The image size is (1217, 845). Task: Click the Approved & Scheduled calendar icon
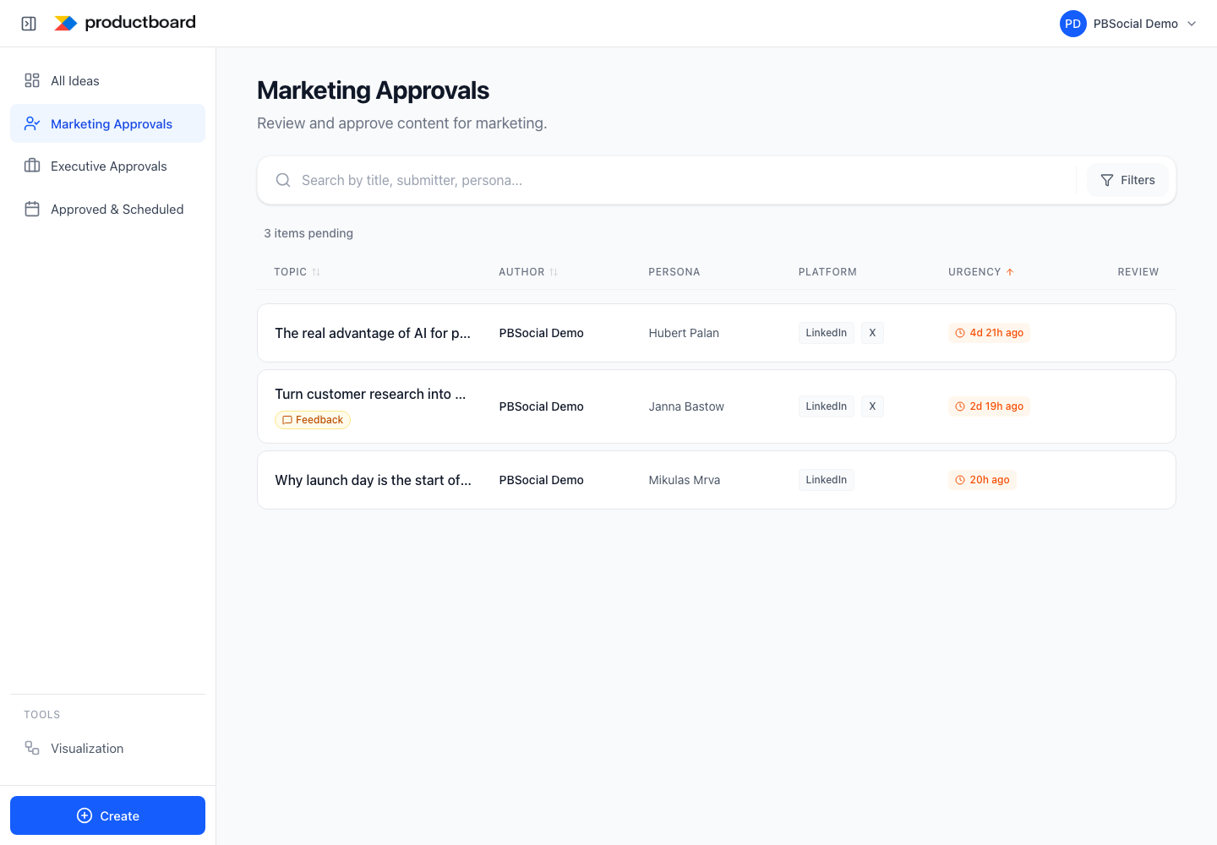point(32,209)
